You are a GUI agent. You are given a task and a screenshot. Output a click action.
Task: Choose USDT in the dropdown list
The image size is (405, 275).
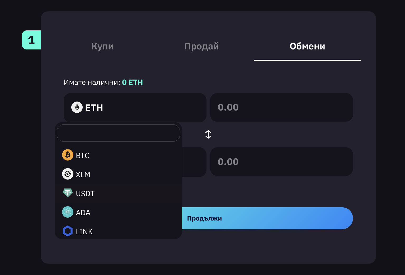[x=118, y=193]
